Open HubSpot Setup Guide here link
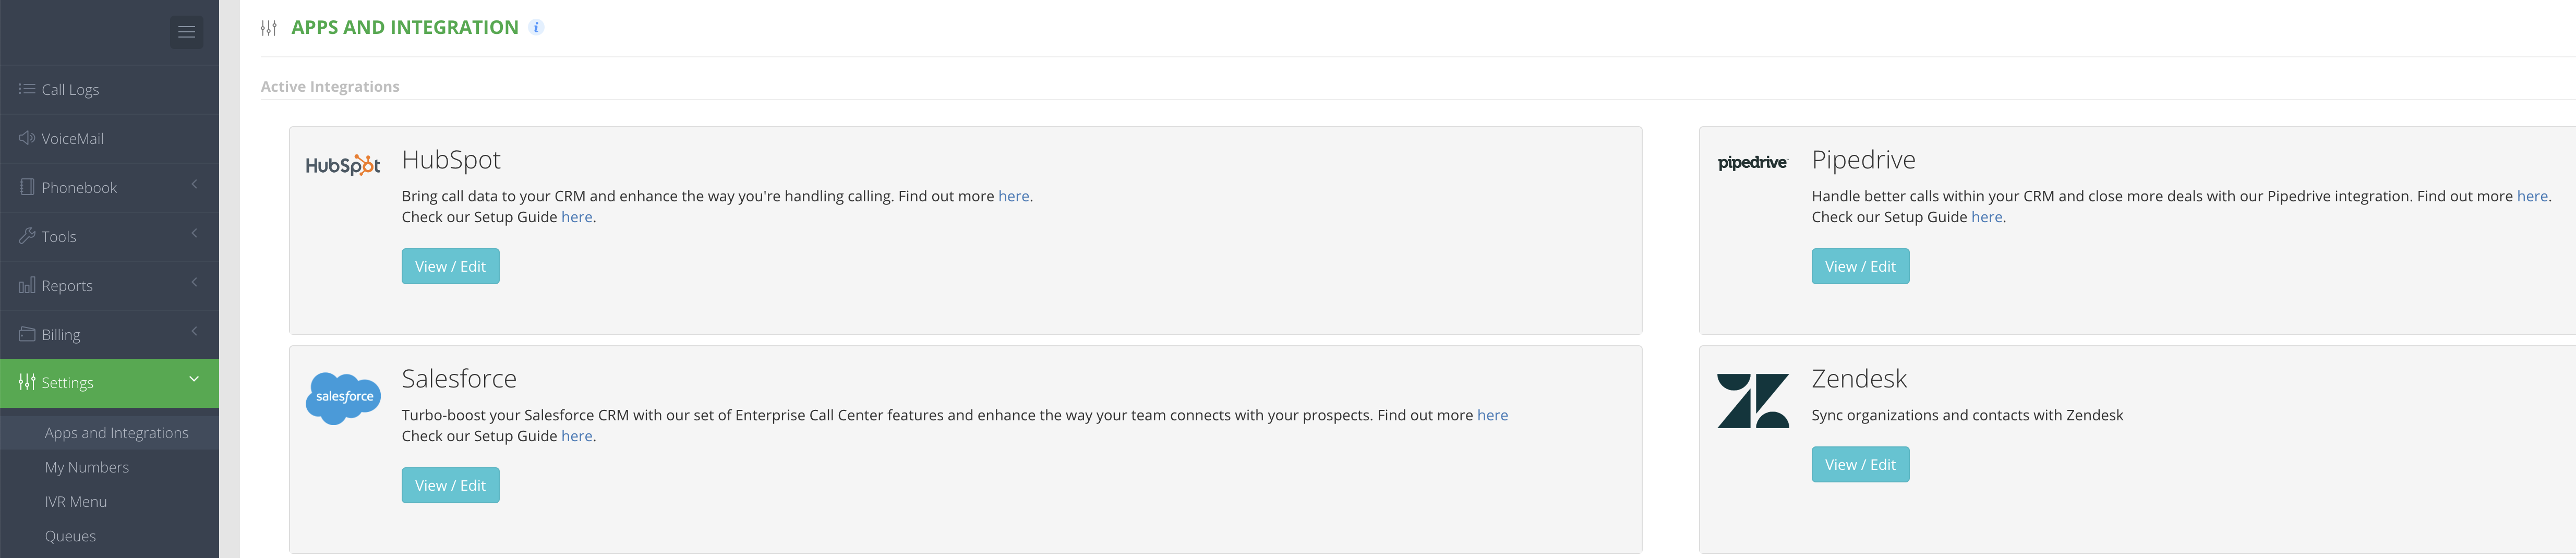 [x=576, y=217]
